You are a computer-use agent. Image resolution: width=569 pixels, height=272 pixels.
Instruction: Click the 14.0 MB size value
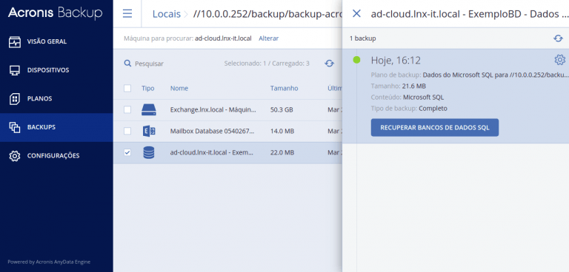click(282, 131)
